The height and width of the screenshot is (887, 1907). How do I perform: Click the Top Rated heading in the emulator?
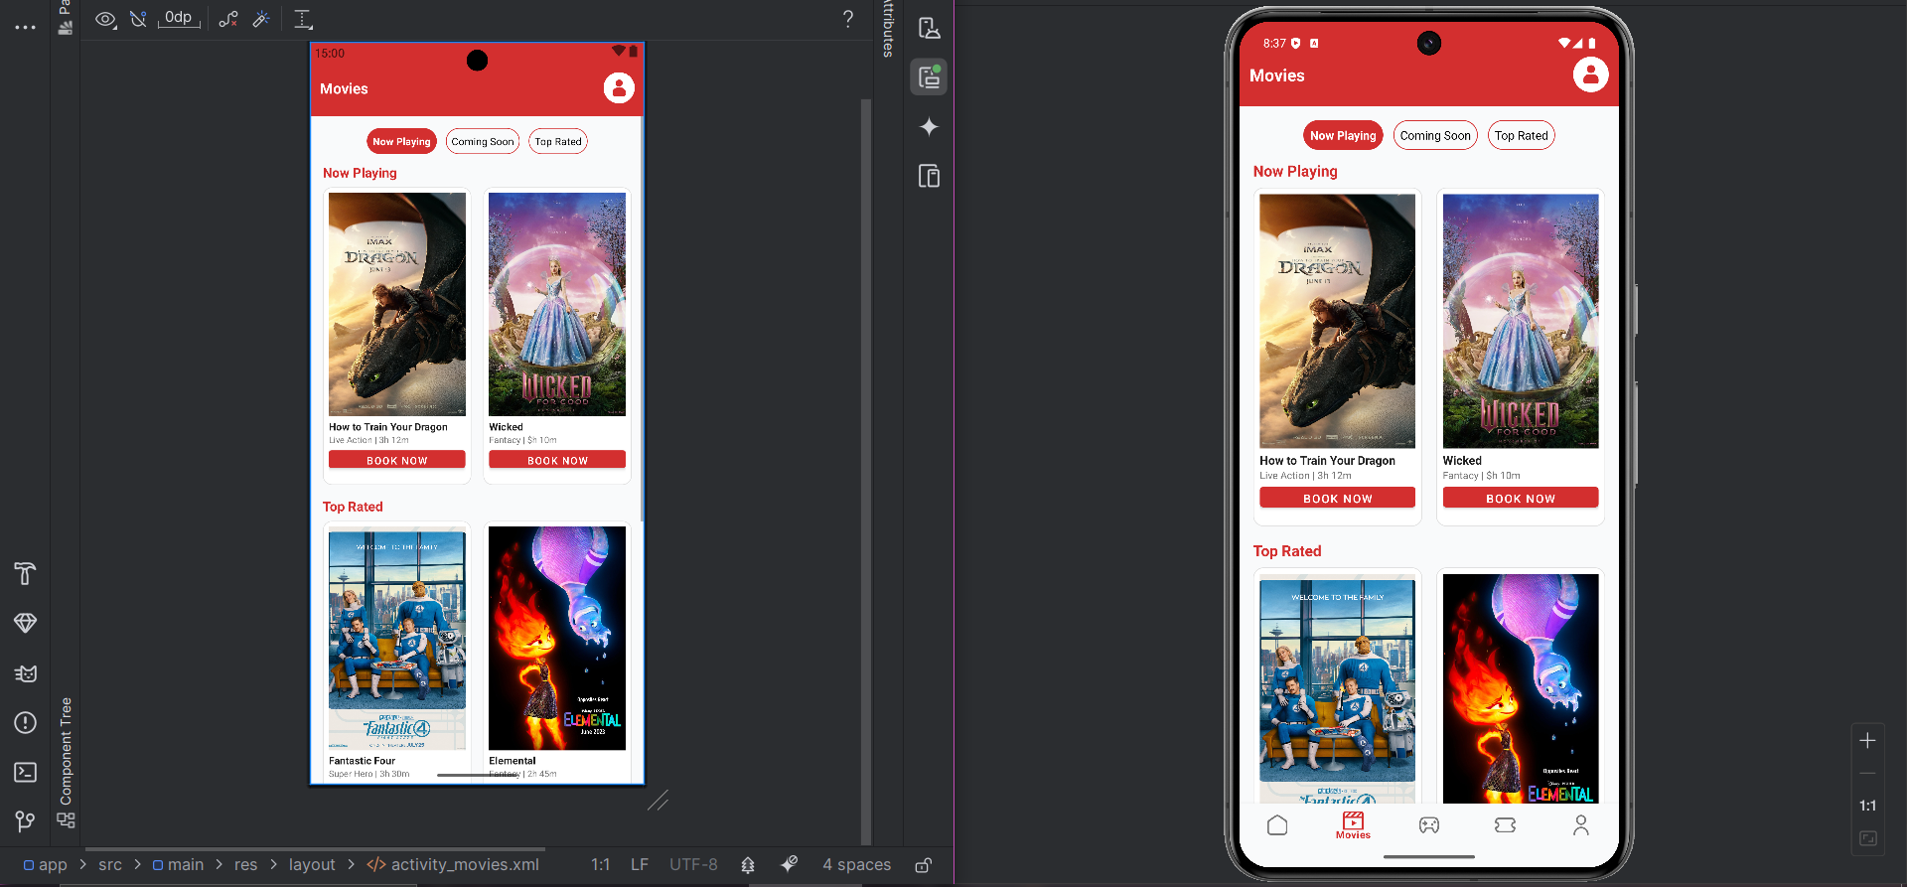pyautogui.click(x=1287, y=551)
